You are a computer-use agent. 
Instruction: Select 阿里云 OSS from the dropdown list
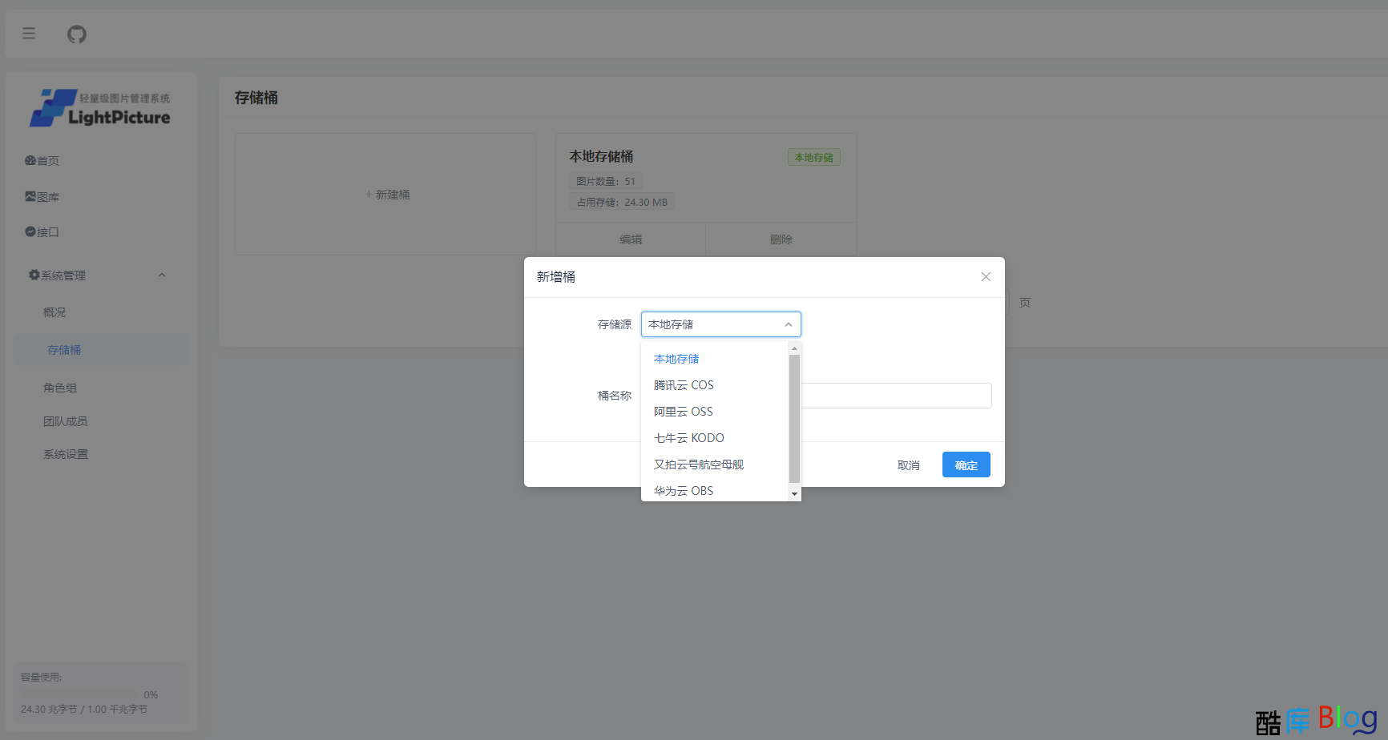pos(682,411)
